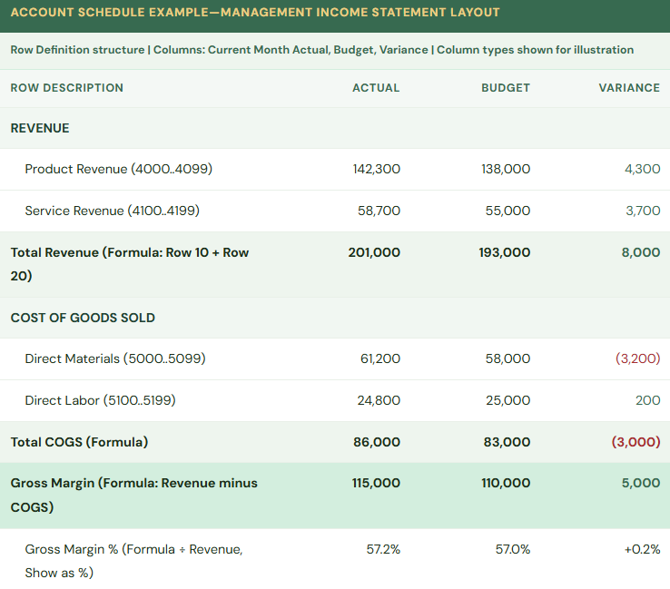Select the Direct Materials (5000..5099) row label

115,358
